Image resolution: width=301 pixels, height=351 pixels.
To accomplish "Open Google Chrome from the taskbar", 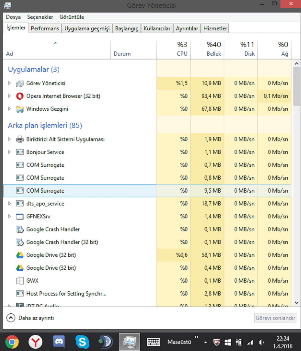I will click(12, 342).
